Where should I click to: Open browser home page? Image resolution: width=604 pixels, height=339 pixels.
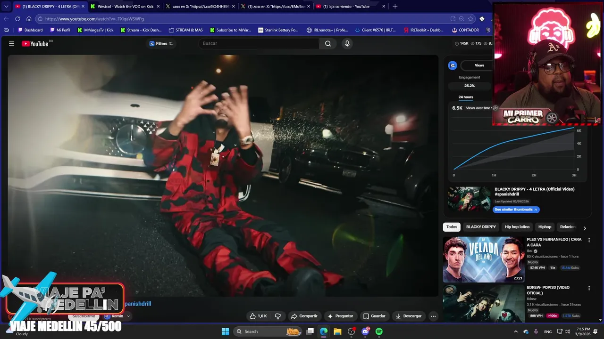pos(29,19)
